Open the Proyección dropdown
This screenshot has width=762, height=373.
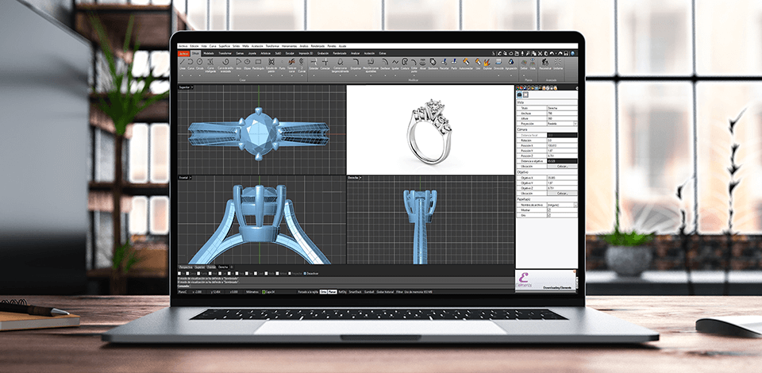tap(575, 123)
